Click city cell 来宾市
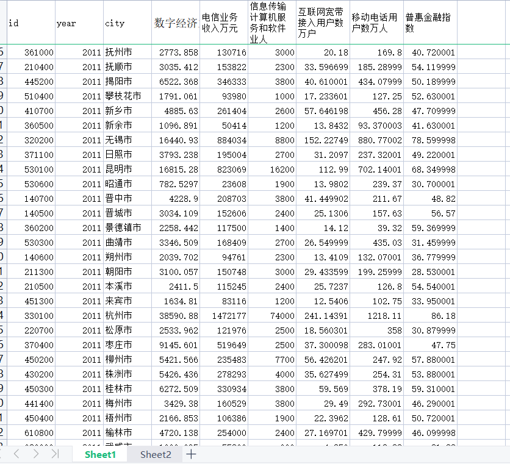This screenshot has width=510, height=464. pos(127,301)
